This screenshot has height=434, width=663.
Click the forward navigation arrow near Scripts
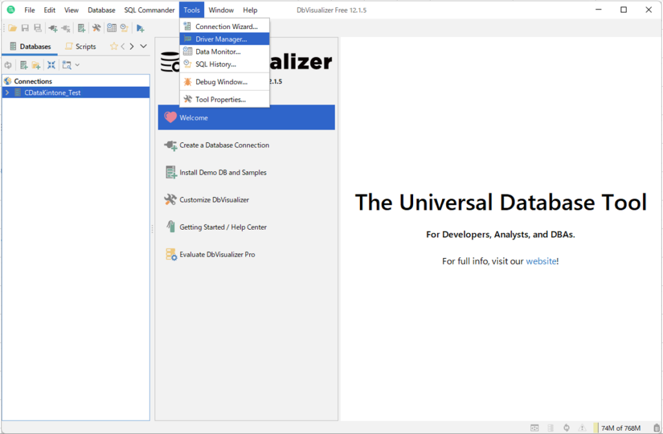132,47
